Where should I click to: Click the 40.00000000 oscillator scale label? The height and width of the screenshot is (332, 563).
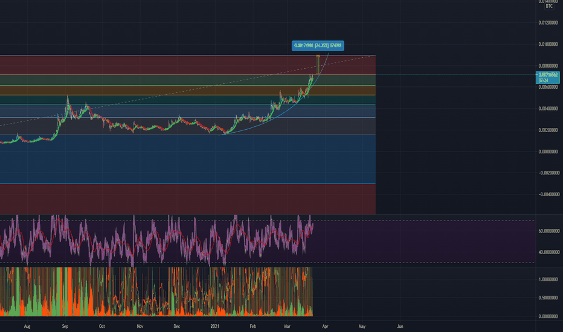549,252
